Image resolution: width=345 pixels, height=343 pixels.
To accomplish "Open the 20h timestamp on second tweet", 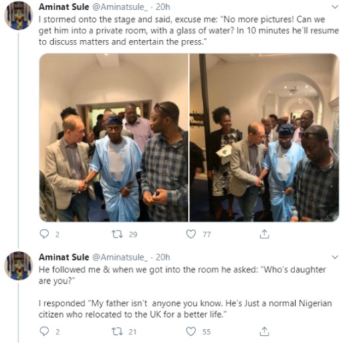I will tap(163, 257).
